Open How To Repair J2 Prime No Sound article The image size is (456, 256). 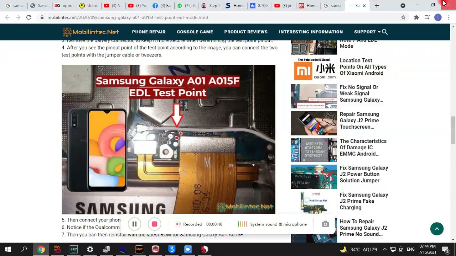[363, 228]
